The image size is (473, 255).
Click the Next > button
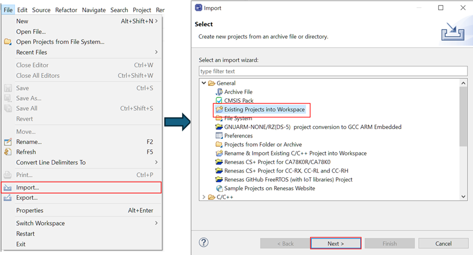click(x=336, y=244)
